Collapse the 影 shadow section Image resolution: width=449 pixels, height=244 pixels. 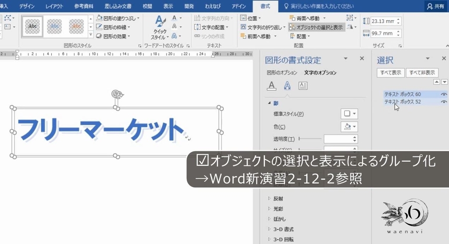point(269,103)
